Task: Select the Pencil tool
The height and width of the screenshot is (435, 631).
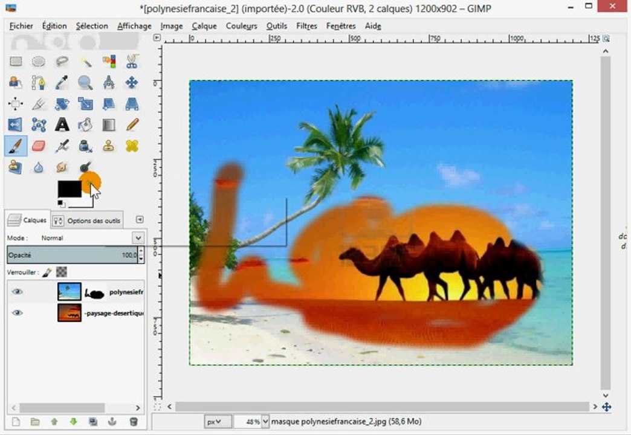Action: click(132, 124)
